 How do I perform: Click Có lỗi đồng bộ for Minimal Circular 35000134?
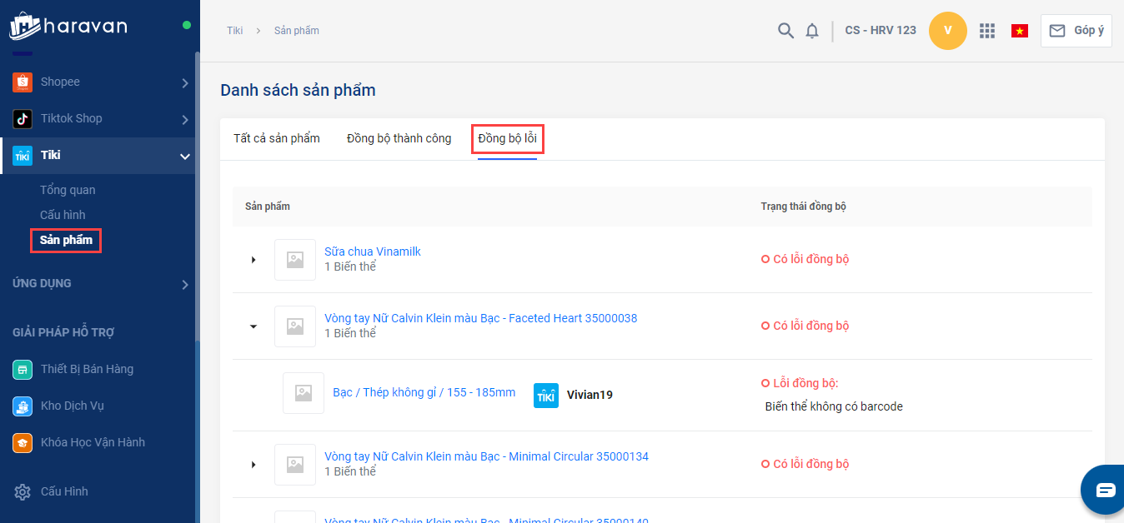(x=805, y=464)
